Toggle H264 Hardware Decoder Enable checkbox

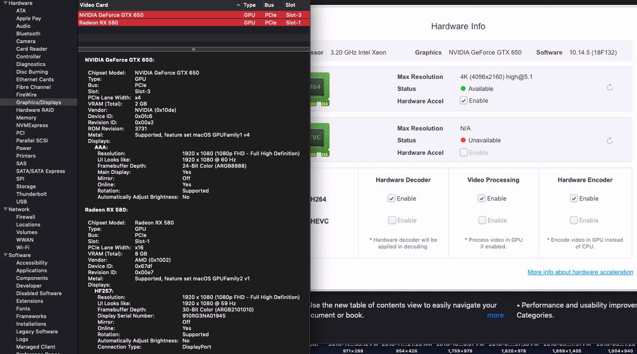tap(392, 198)
